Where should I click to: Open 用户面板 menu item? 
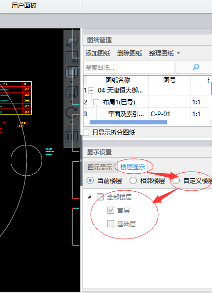point(24,6)
